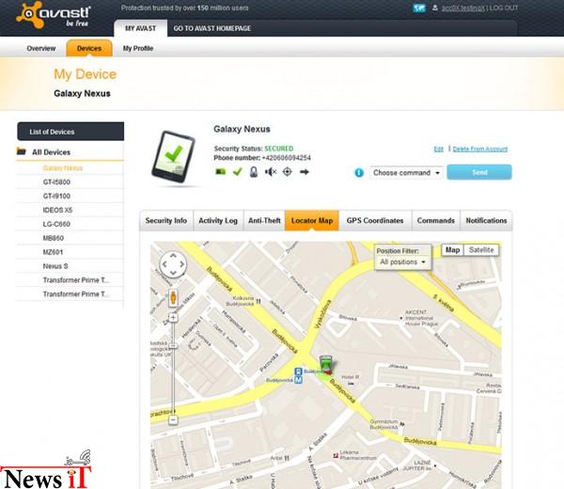Click the All Devices folder icon

[22, 151]
